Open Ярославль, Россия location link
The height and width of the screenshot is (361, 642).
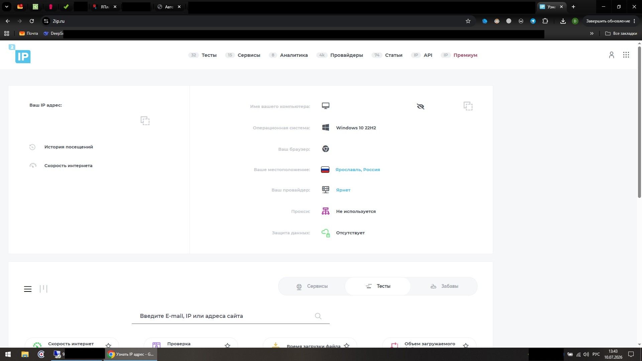[358, 169]
